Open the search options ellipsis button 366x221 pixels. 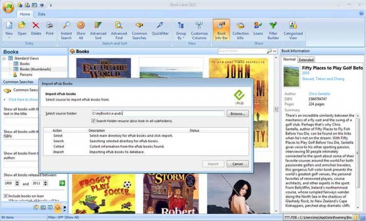coord(275,51)
